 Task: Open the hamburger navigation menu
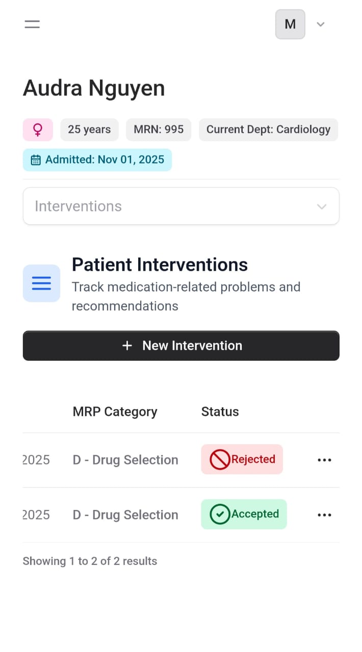coord(32,24)
